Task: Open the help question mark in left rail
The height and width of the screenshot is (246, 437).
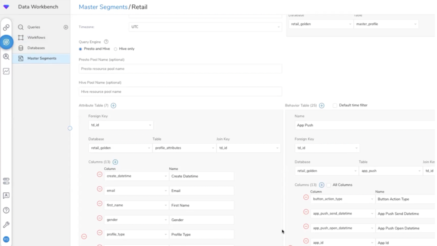Action: 6,210
